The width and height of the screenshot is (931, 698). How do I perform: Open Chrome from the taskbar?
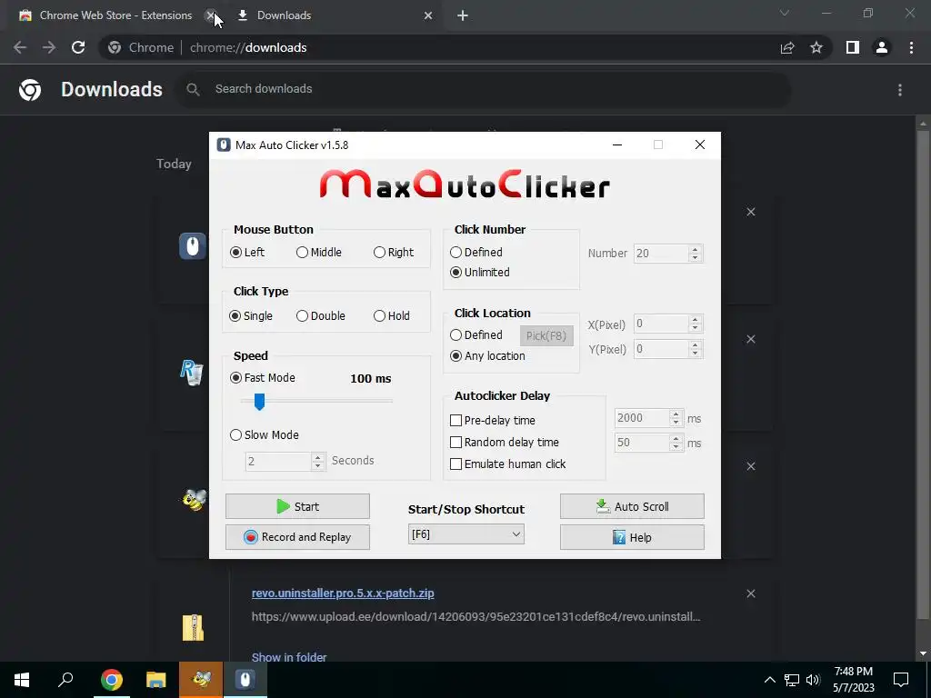[x=111, y=680]
